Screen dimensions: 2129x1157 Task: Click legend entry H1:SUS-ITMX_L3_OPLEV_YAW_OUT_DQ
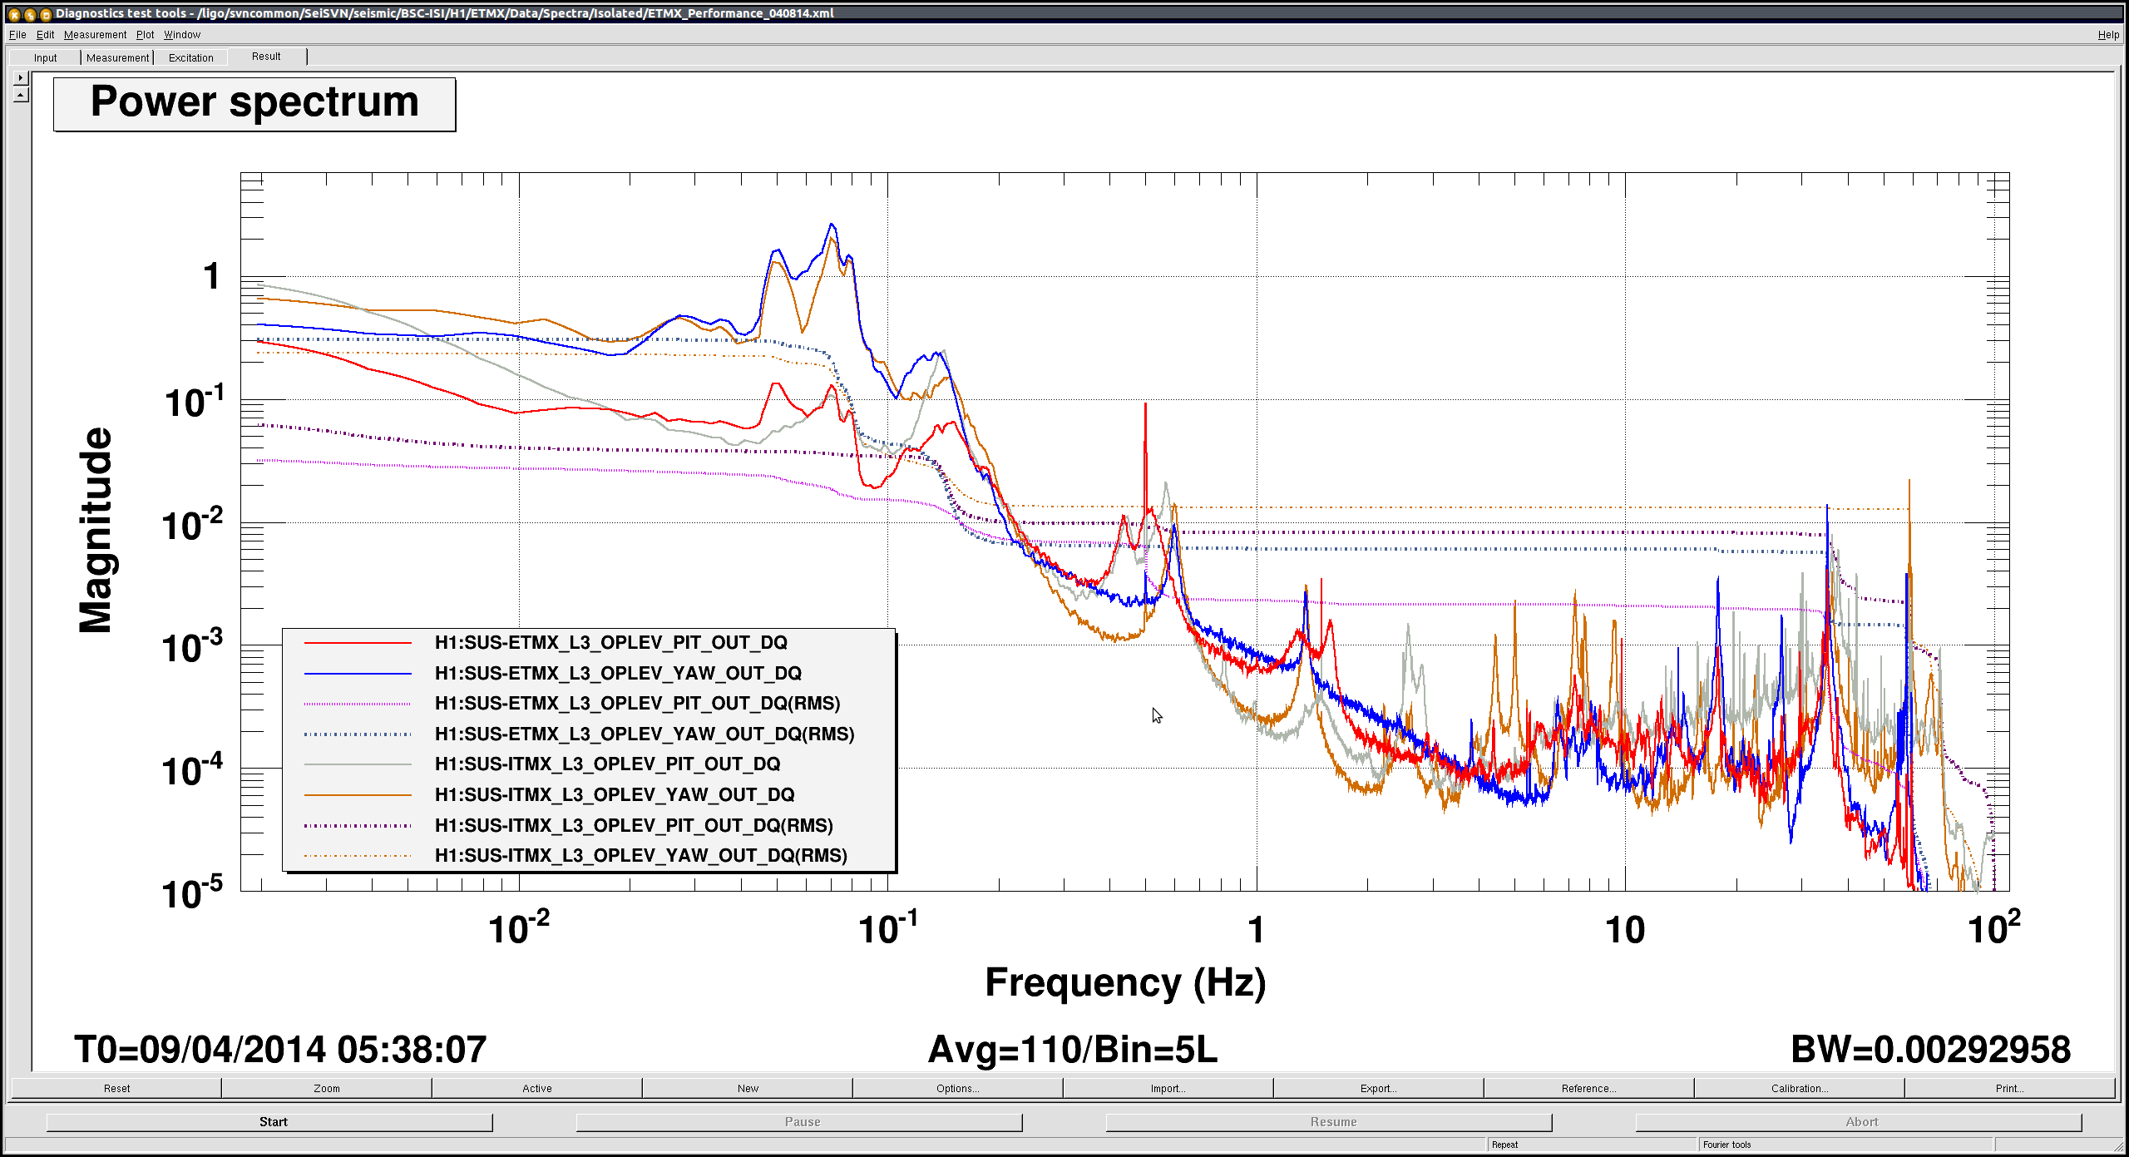pyautogui.click(x=615, y=795)
